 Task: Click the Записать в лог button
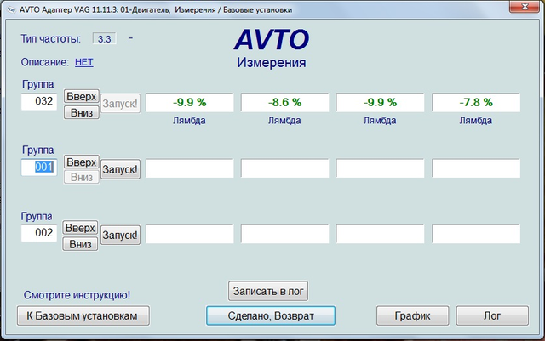coord(268,291)
